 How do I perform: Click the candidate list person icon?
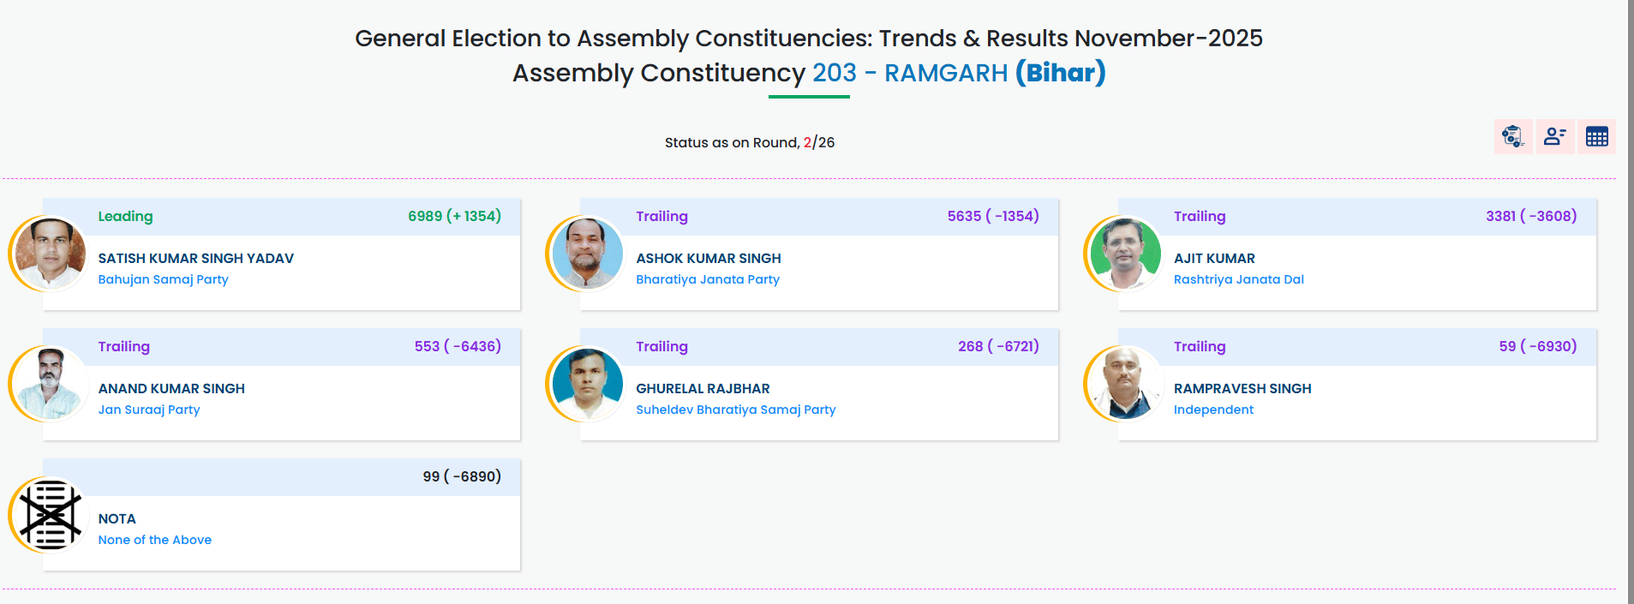(x=1554, y=137)
